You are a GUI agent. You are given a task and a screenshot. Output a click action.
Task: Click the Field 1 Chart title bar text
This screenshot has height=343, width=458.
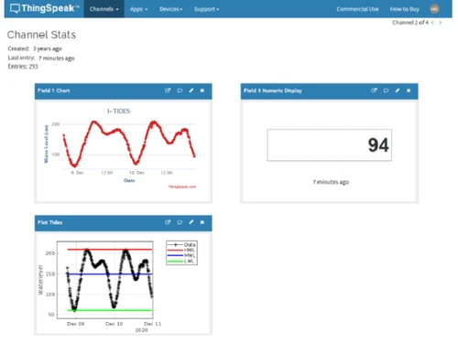pos(54,91)
